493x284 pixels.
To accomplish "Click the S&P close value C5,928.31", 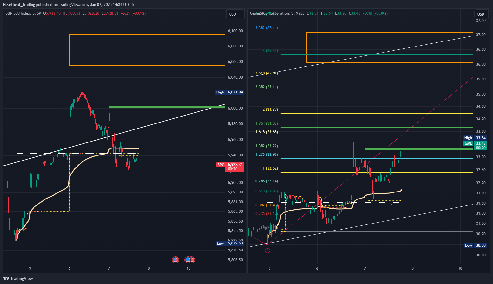I will click(x=110, y=13).
